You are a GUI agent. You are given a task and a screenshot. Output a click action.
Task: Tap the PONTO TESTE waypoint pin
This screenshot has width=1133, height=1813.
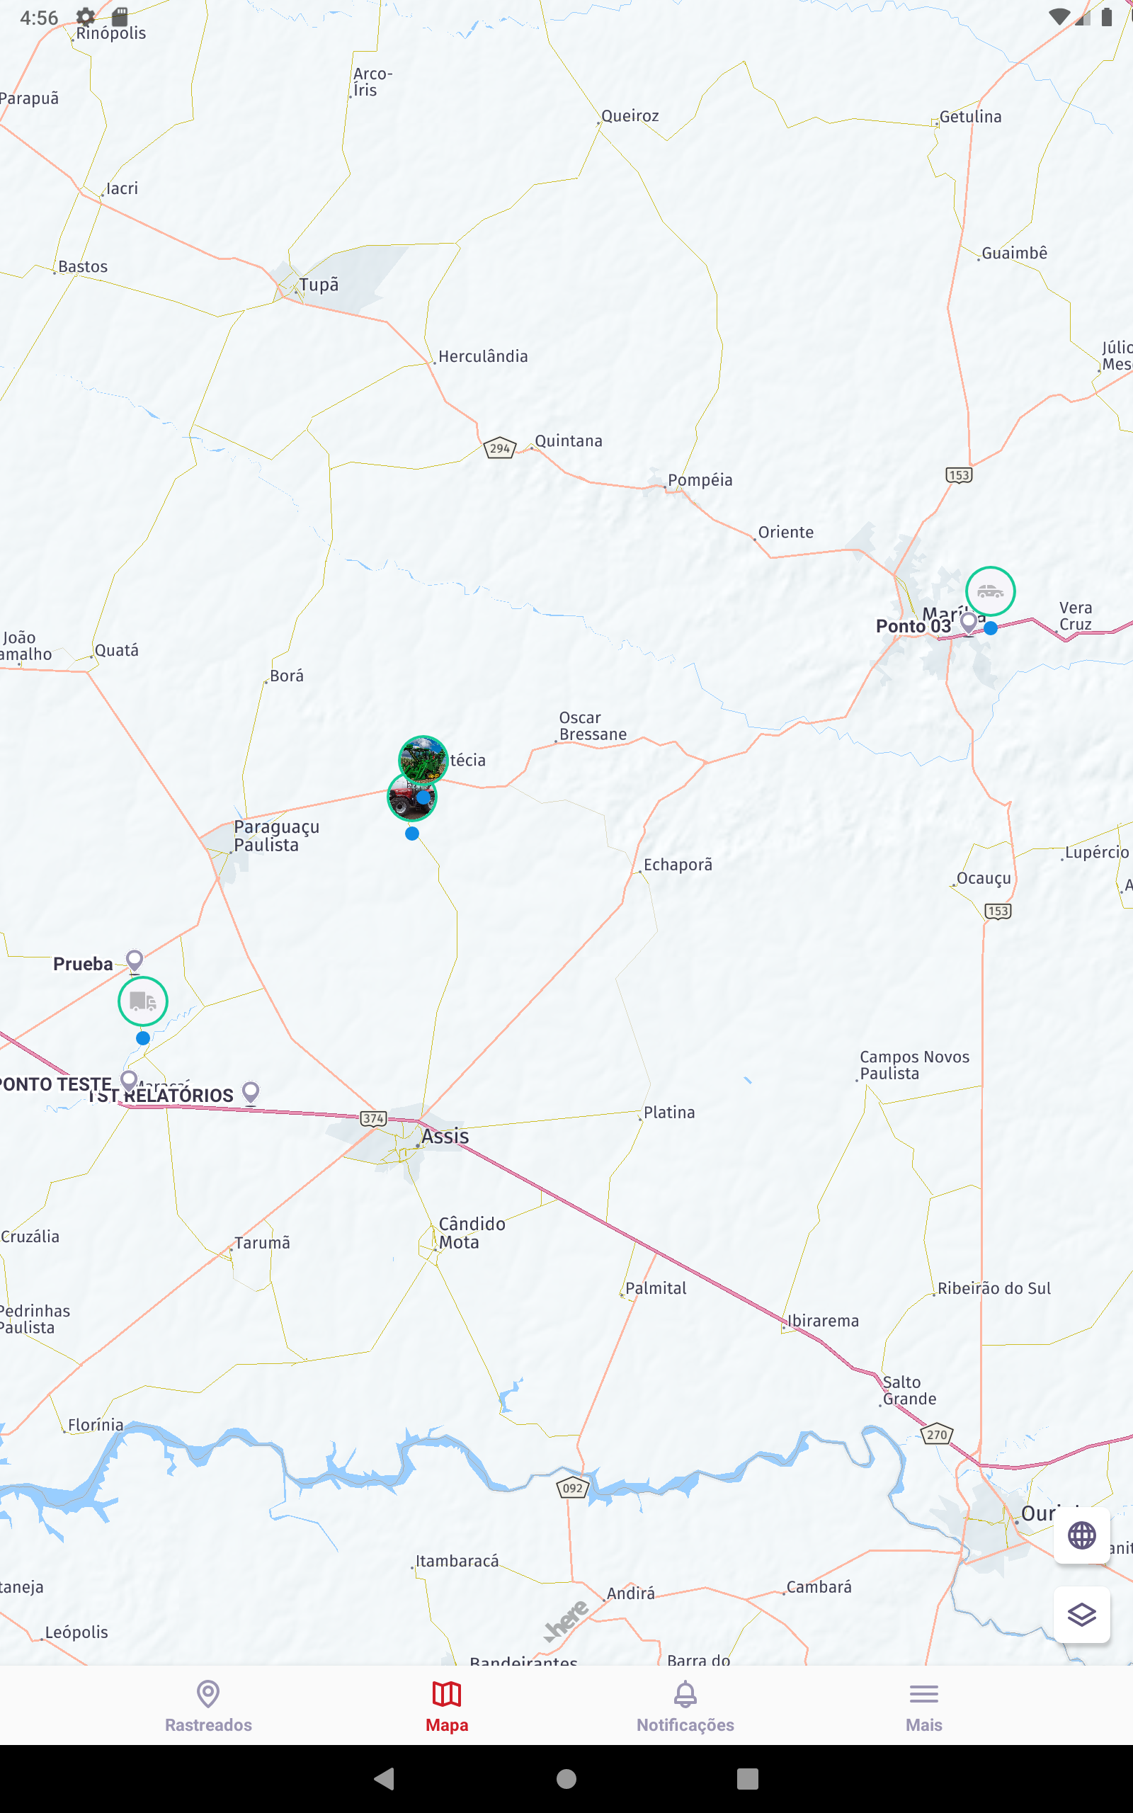(x=129, y=1081)
